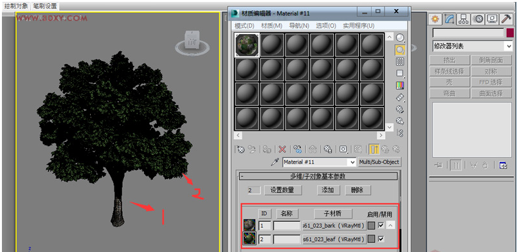The height and width of the screenshot is (252, 517).
Task: Open material editor Options icon
Action: [x=400, y=109]
